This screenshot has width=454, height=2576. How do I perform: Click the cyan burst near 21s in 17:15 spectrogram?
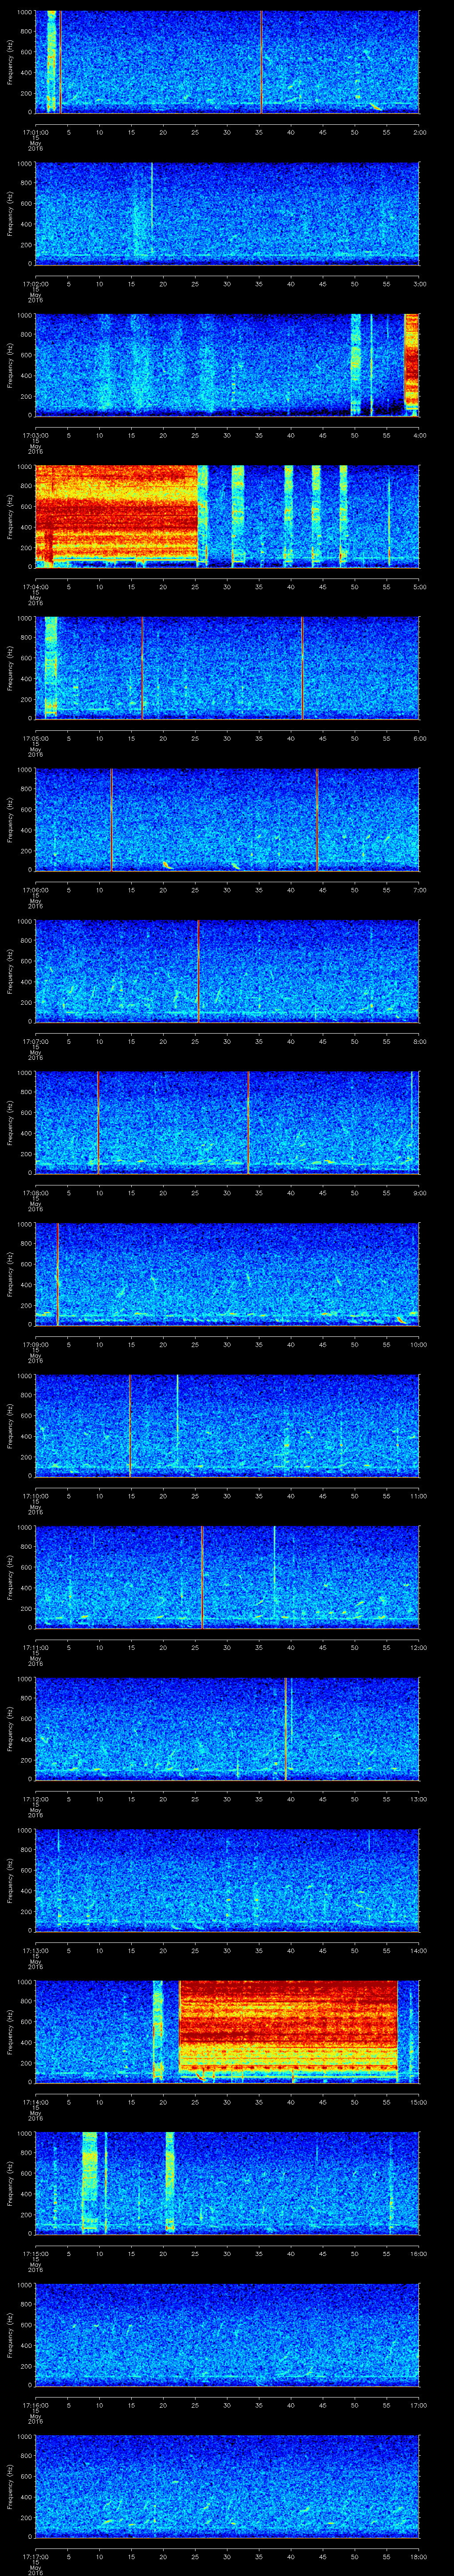tap(170, 2183)
